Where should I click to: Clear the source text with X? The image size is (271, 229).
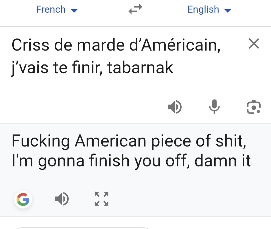(x=253, y=44)
